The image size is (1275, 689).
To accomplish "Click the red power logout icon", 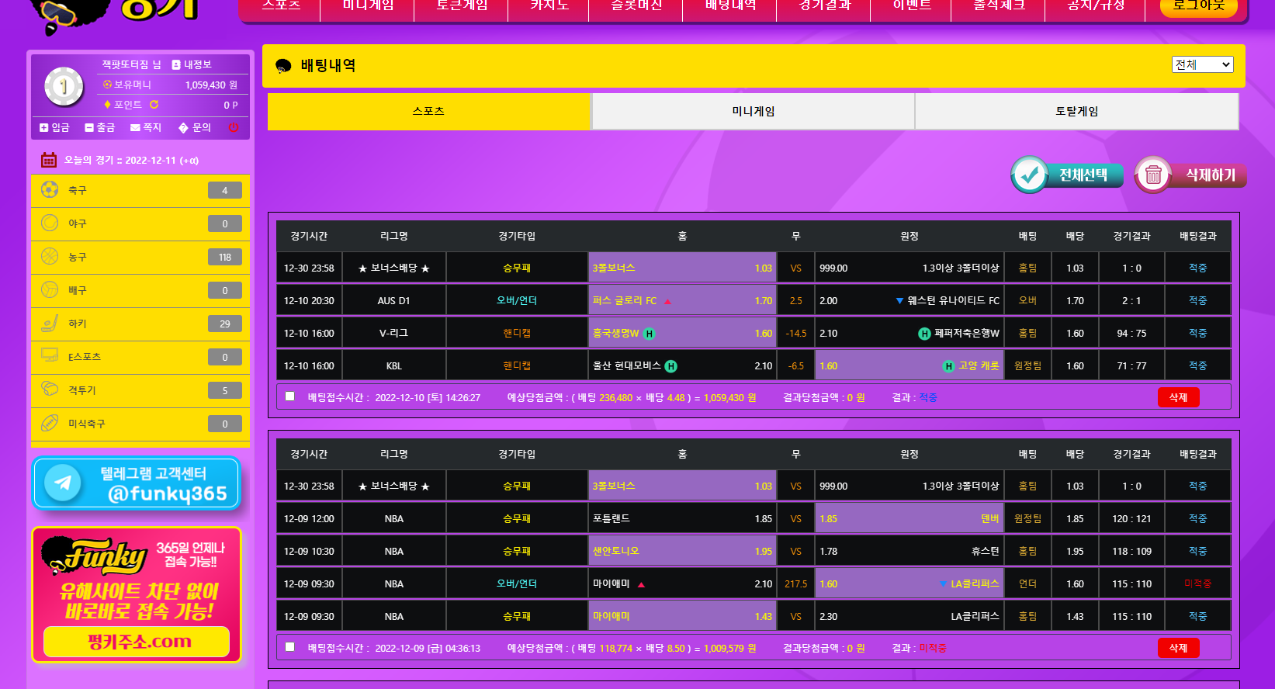I will (234, 127).
